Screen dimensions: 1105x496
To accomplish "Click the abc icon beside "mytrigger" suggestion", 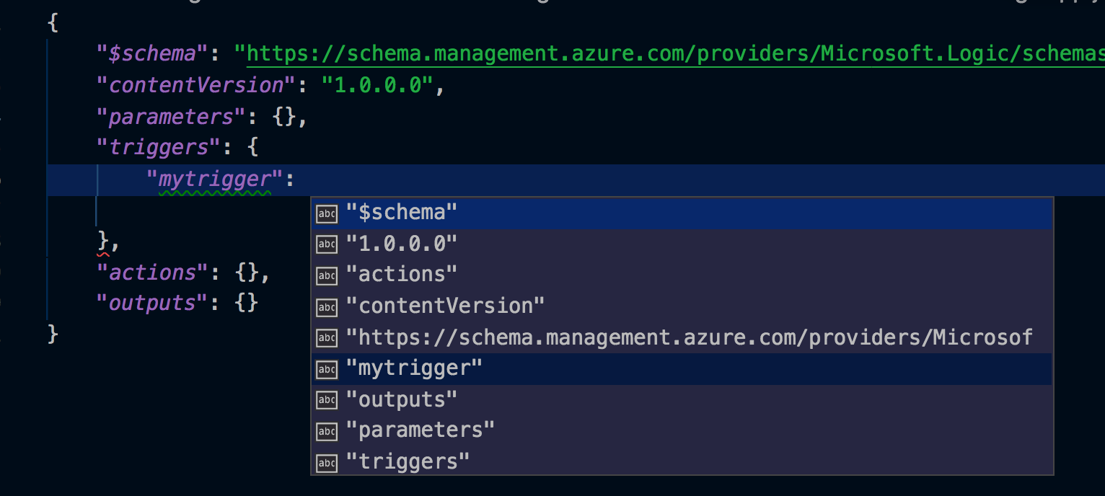I will coord(326,368).
